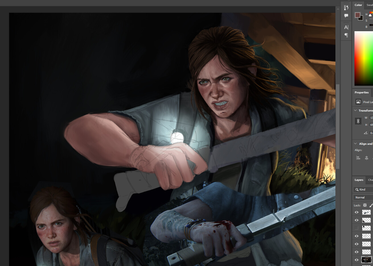Viewport: 373px width, 266px height.
Task: Open the Comments panel icon
Action: (x=346, y=16)
